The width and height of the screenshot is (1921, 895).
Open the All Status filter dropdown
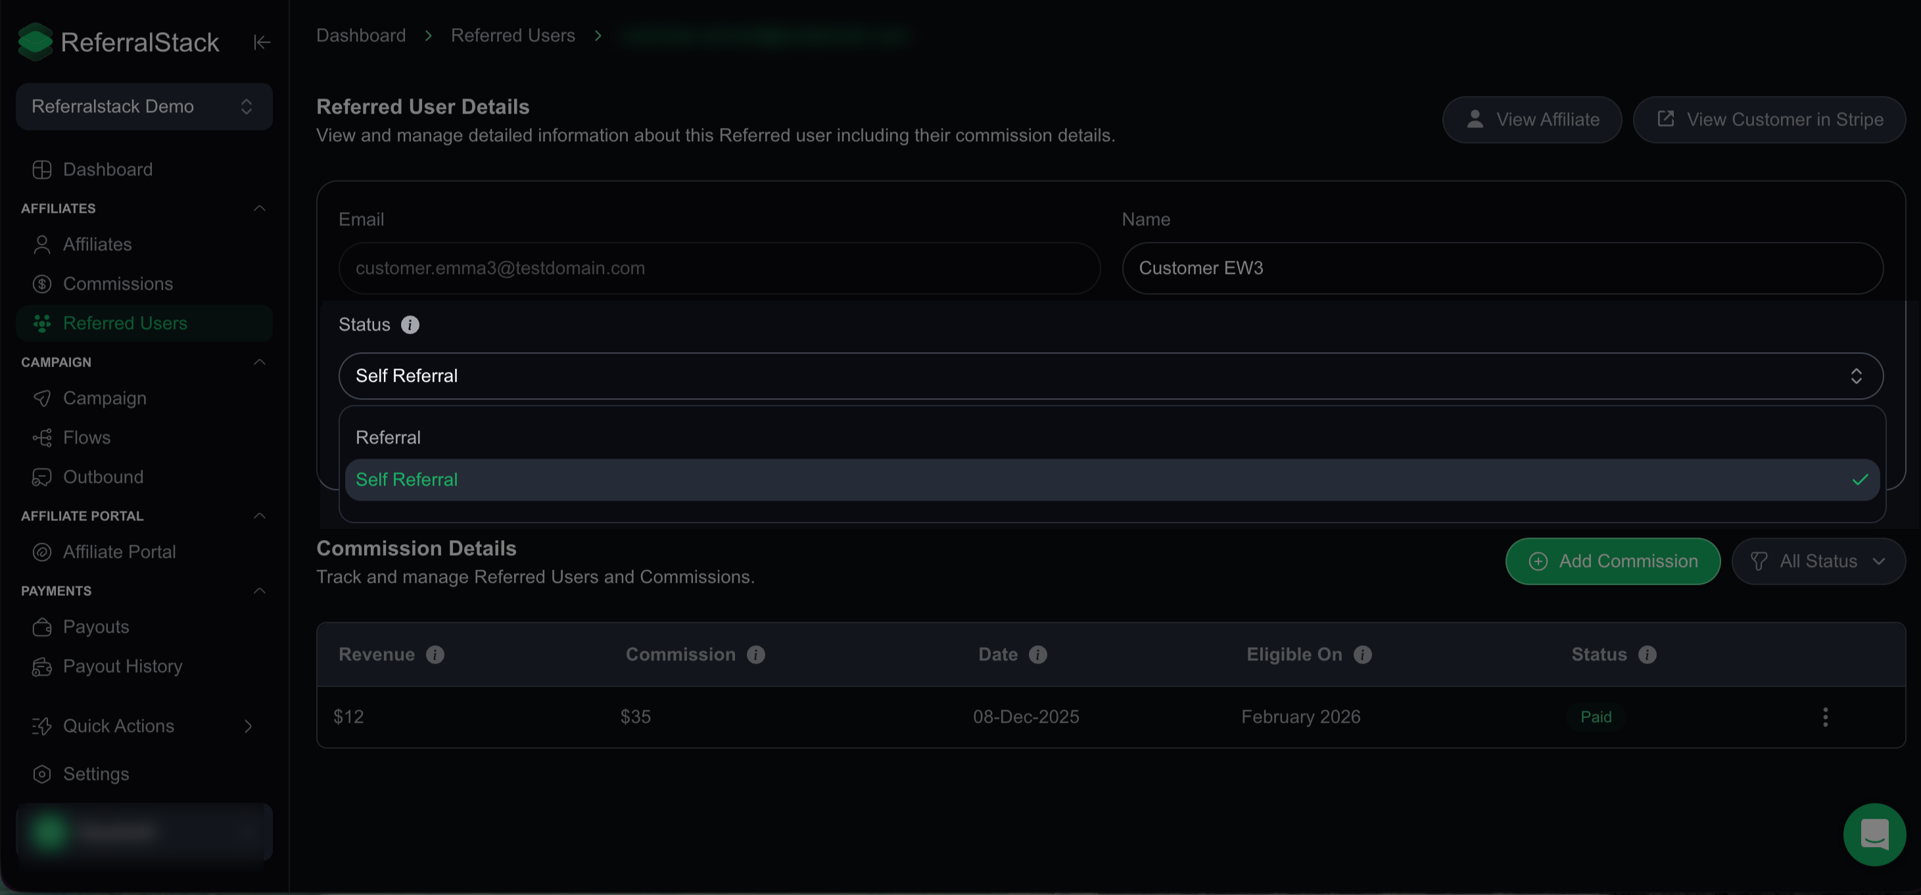point(1818,561)
